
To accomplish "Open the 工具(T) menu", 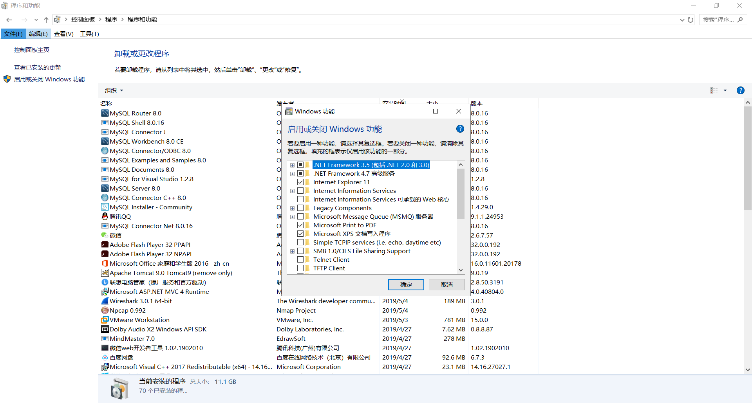I will pyautogui.click(x=89, y=34).
